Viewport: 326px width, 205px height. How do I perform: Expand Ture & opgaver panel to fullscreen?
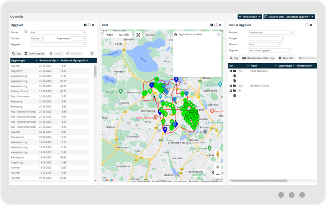[x=307, y=25]
